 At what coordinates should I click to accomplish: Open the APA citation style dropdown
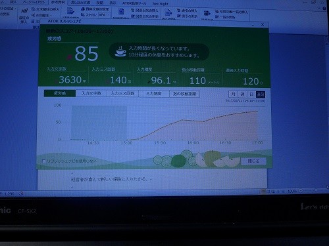[x=104, y=15]
